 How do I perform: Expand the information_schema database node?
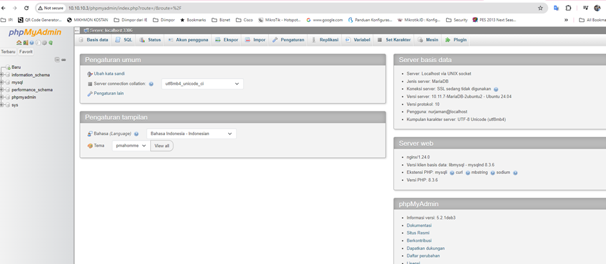3,75
